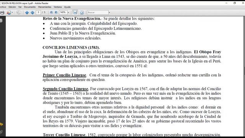Open the Ver menu
Image resolution: width=245 pixels, height=138 pixels.
click(x=20, y=7)
